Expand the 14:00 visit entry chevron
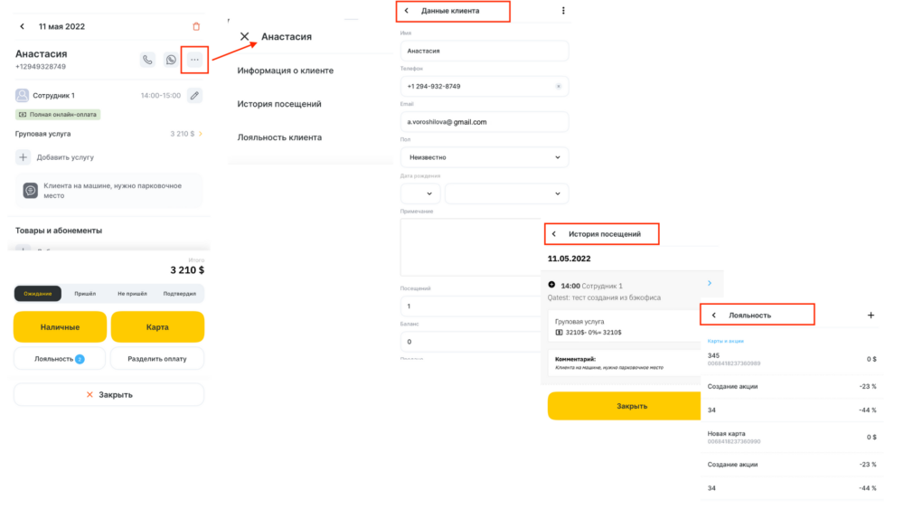 [709, 284]
